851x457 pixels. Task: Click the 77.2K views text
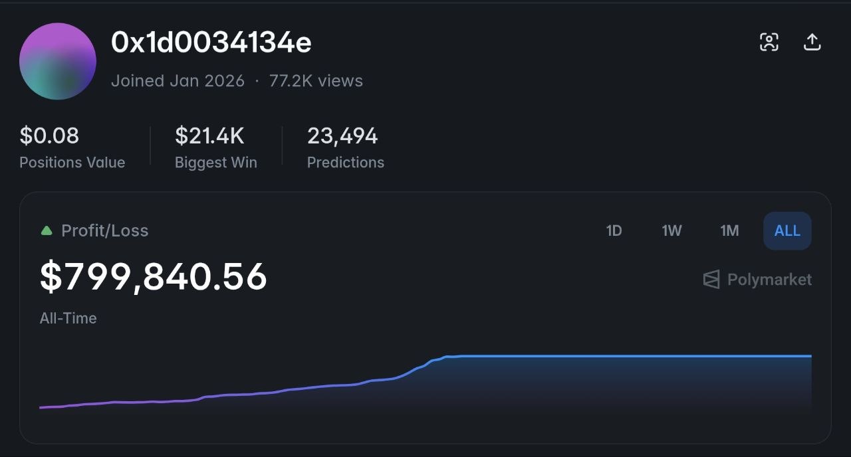click(316, 80)
